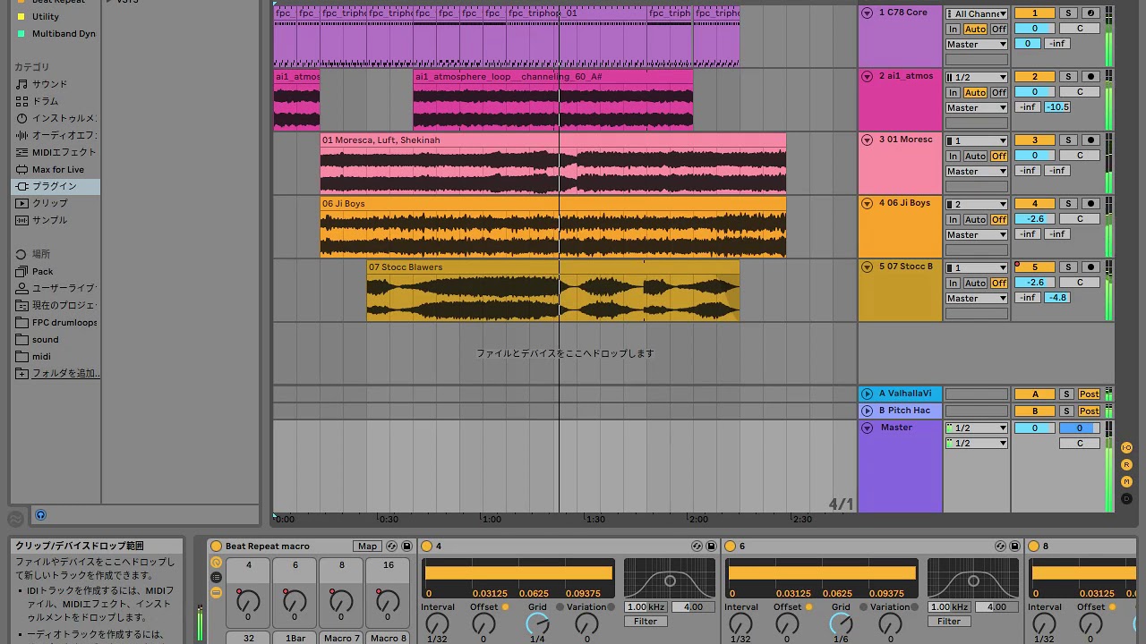
Task: Unfold return track B Pitch Hac
Action: 867,411
